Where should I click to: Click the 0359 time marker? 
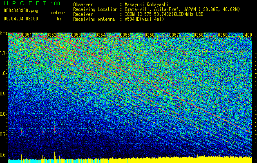(x=223, y=35)
